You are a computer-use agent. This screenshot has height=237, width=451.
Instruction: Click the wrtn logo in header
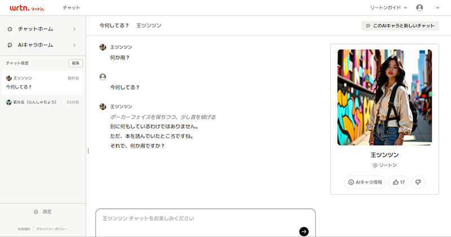(x=26, y=8)
